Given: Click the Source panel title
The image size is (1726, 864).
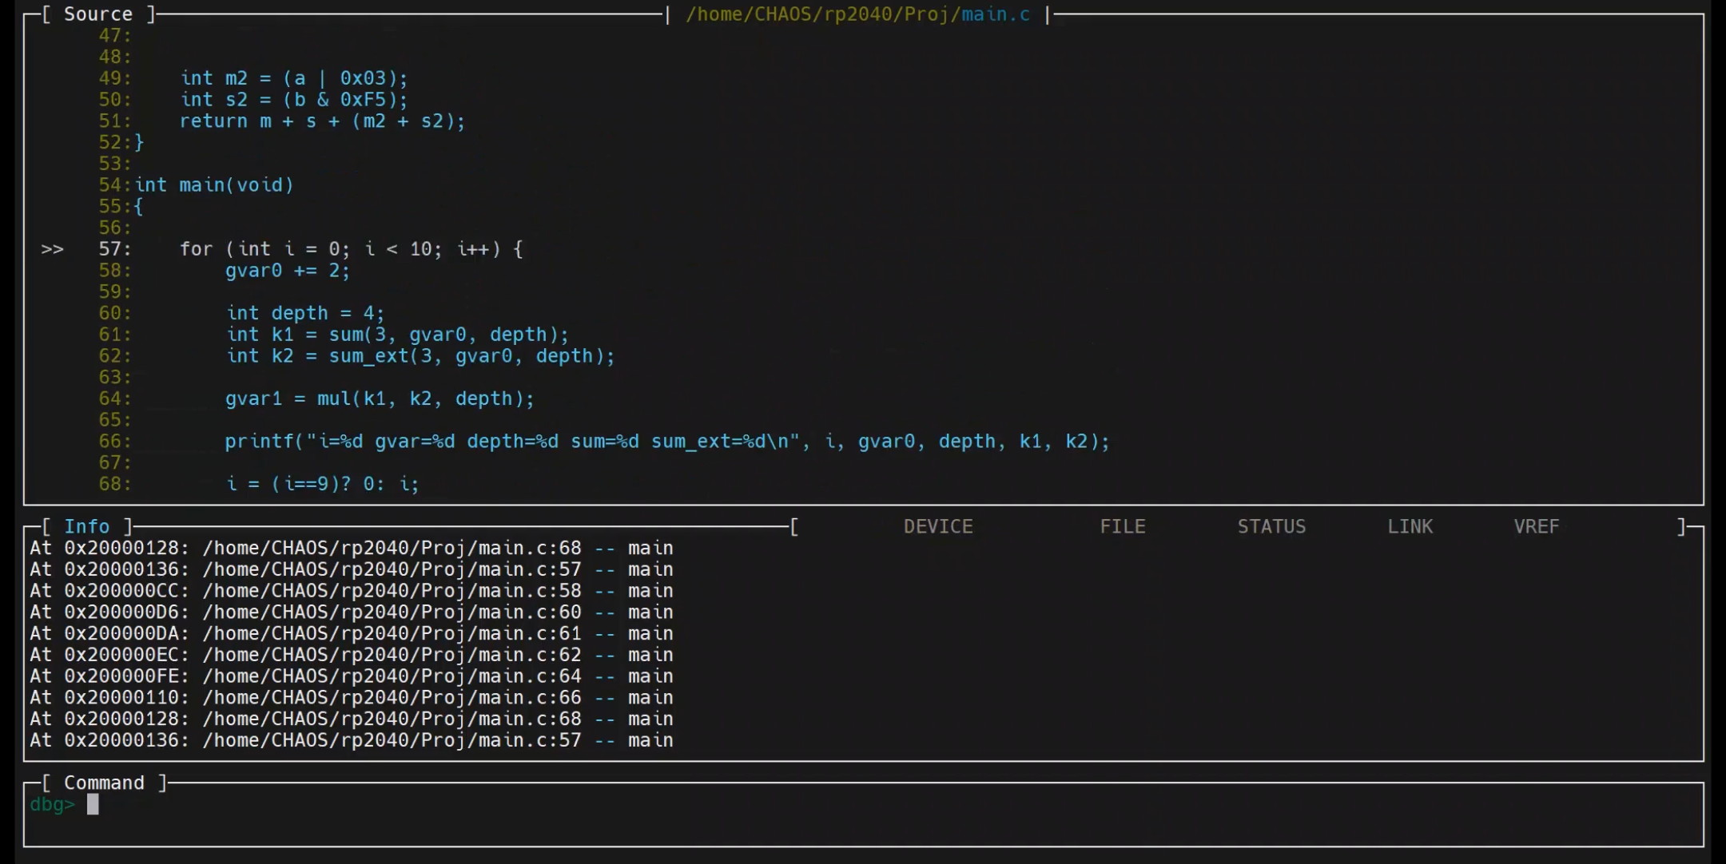Looking at the screenshot, I should [x=98, y=14].
